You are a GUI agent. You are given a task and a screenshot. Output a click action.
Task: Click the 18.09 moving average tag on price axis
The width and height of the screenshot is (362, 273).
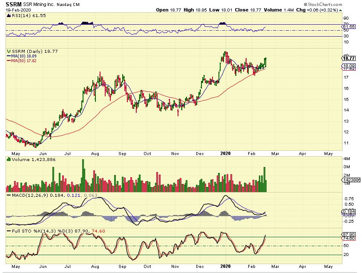pos(348,66)
